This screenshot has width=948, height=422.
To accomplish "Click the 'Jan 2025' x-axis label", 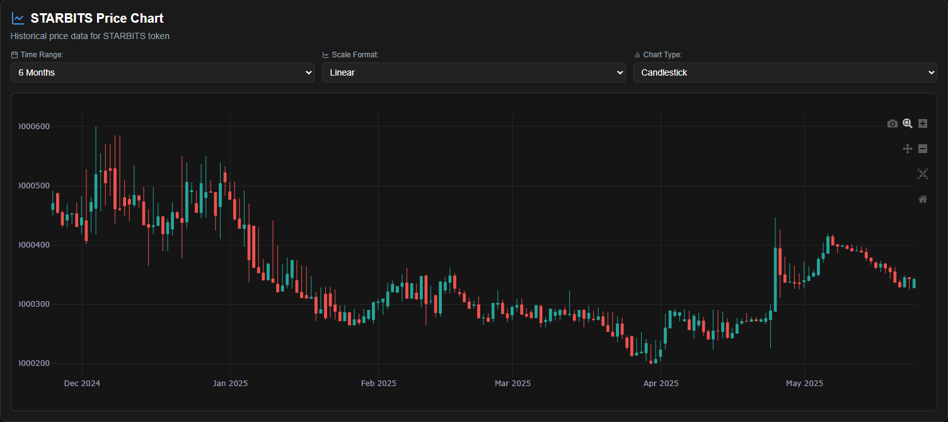I will (x=230, y=383).
